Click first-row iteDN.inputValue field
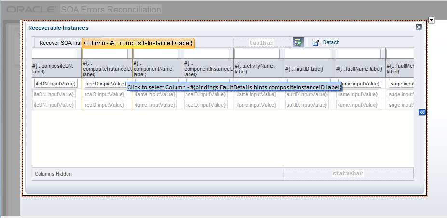447x218 pixels. 56,84
